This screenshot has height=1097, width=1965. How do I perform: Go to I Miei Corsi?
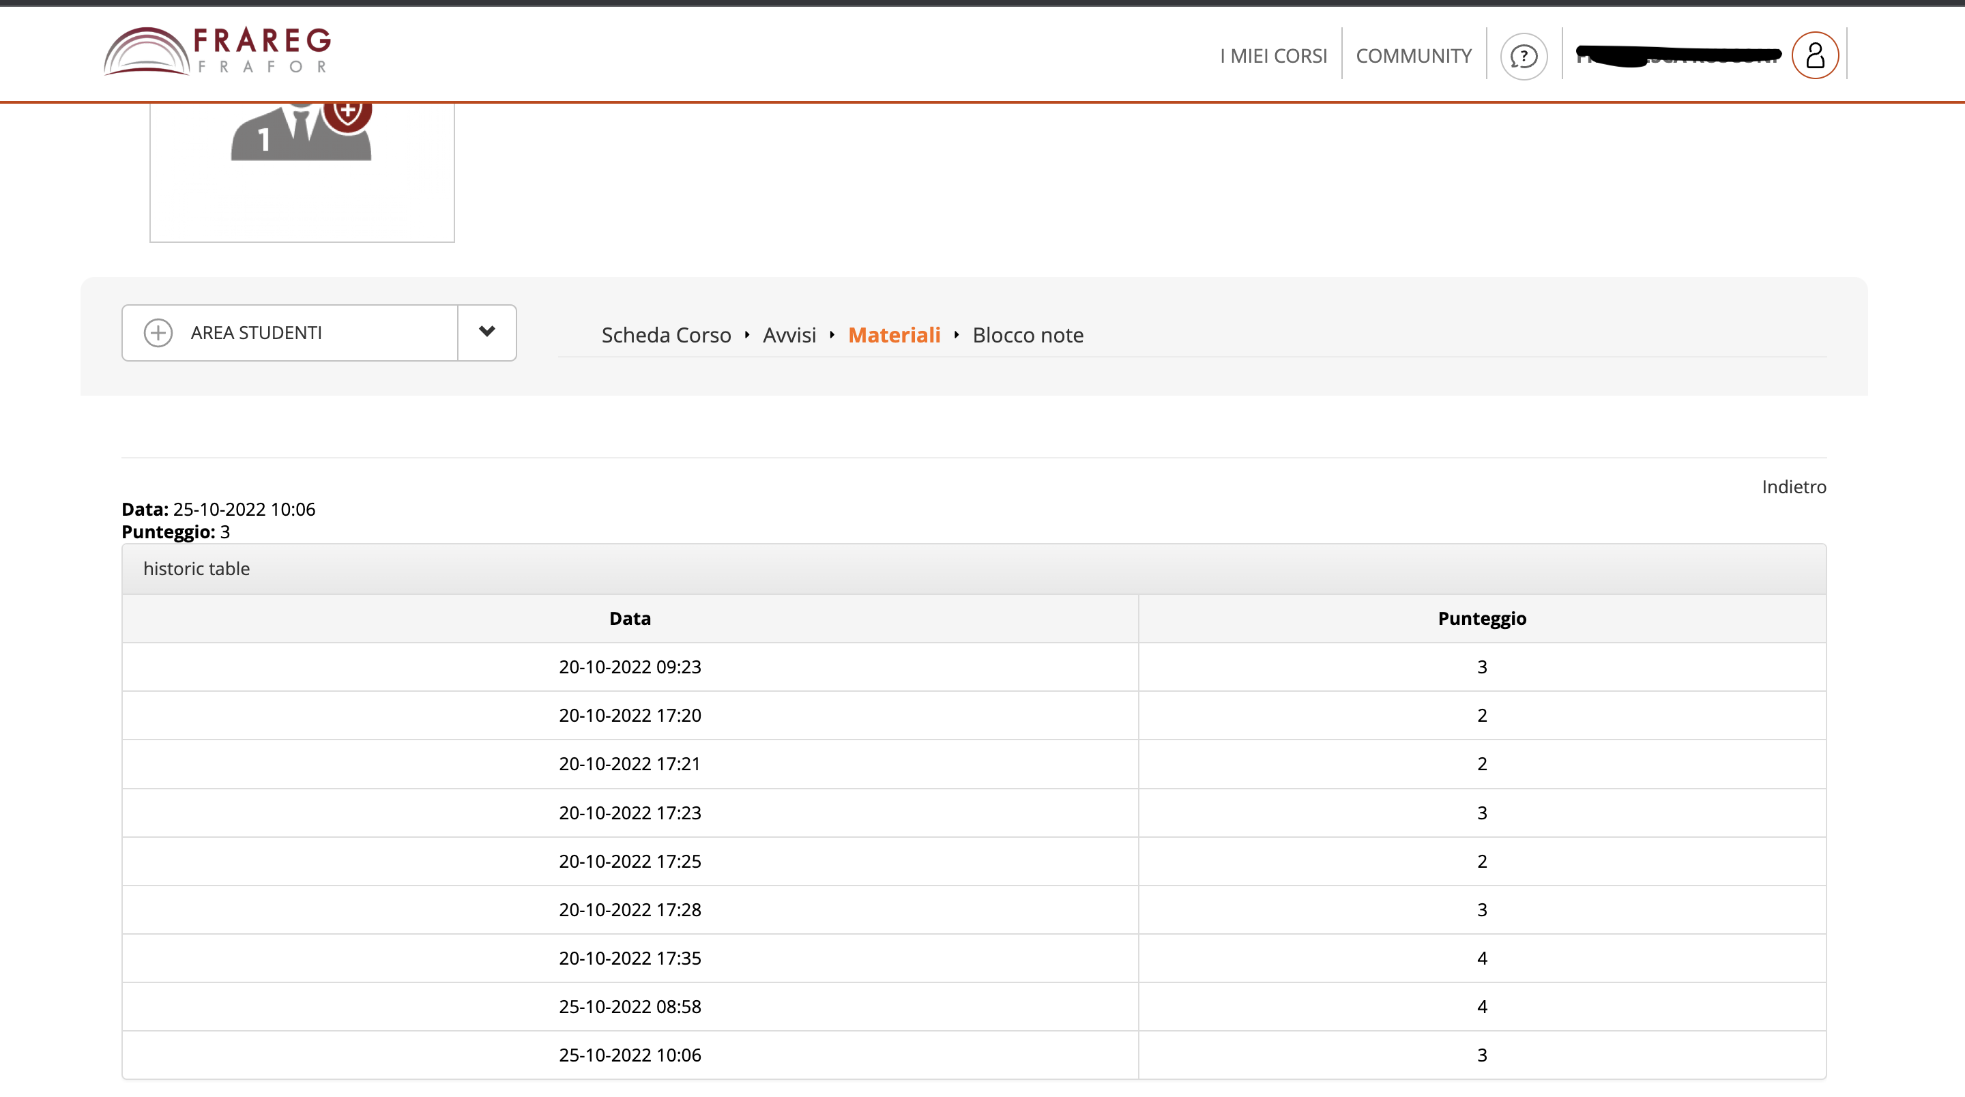pos(1273,56)
